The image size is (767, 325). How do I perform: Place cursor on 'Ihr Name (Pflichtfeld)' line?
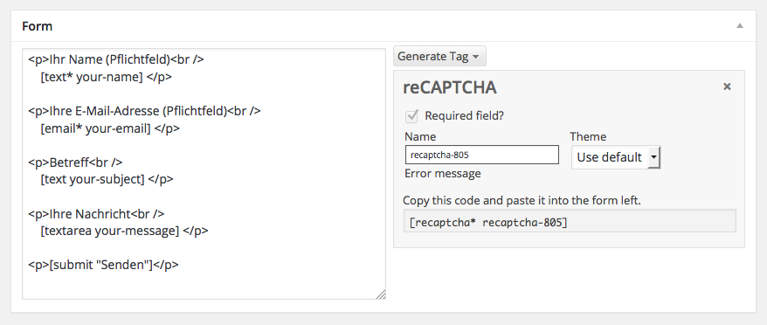pos(116,59)
